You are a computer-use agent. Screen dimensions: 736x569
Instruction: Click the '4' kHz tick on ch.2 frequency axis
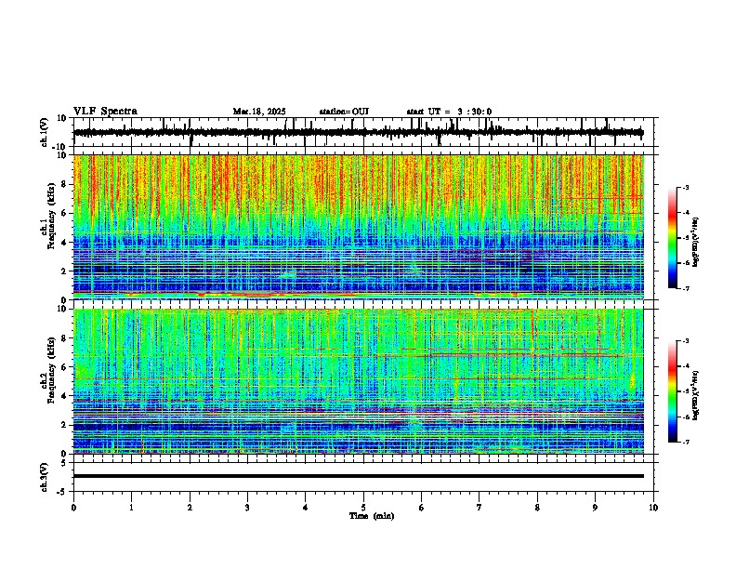[x=65, y=396]
